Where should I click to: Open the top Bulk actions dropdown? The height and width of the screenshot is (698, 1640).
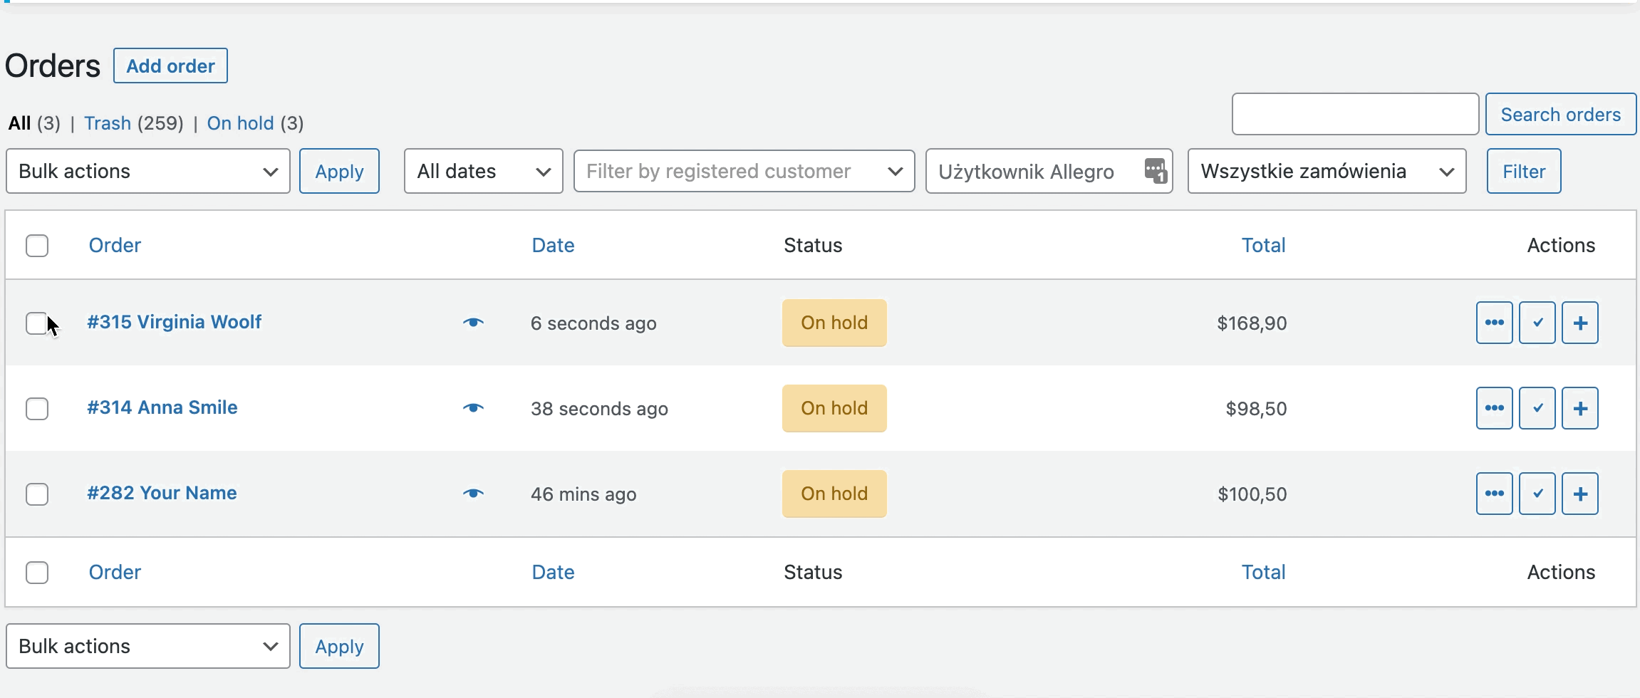point(148,171)
